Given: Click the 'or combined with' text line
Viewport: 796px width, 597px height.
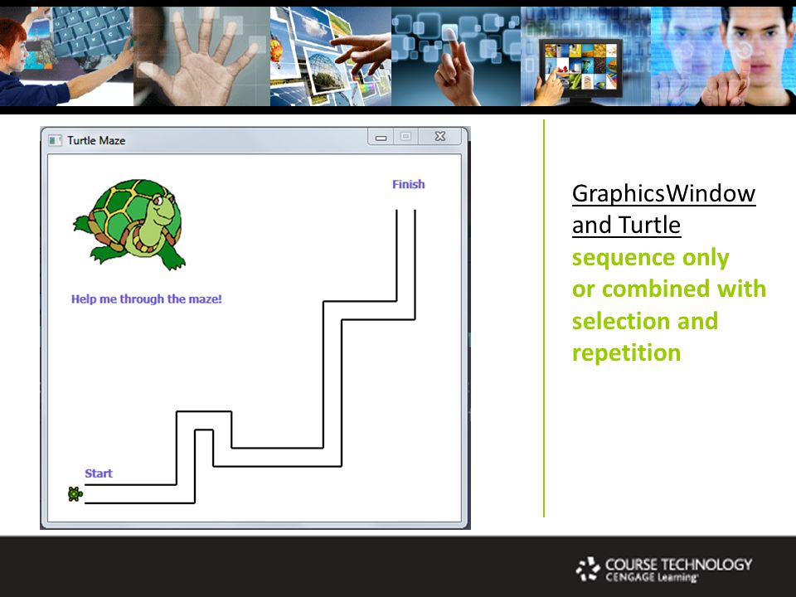Looking at the screenshot, I should [x=669, y=289].
